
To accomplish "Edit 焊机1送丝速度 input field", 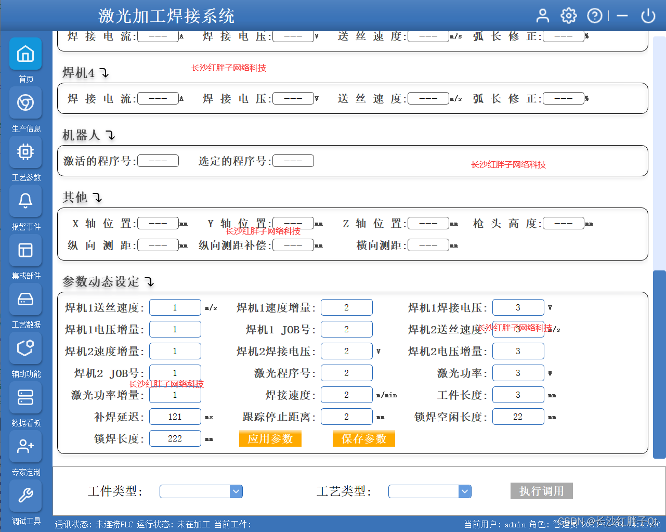I will point(175,307).
